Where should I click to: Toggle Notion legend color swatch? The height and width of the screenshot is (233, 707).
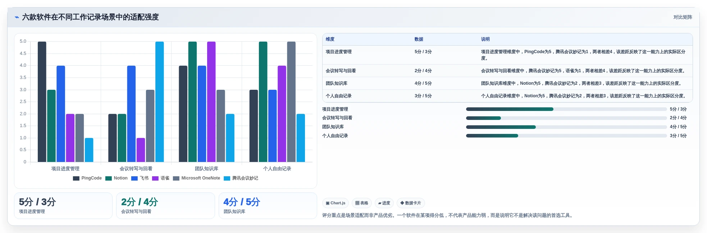tap(108, 178)
